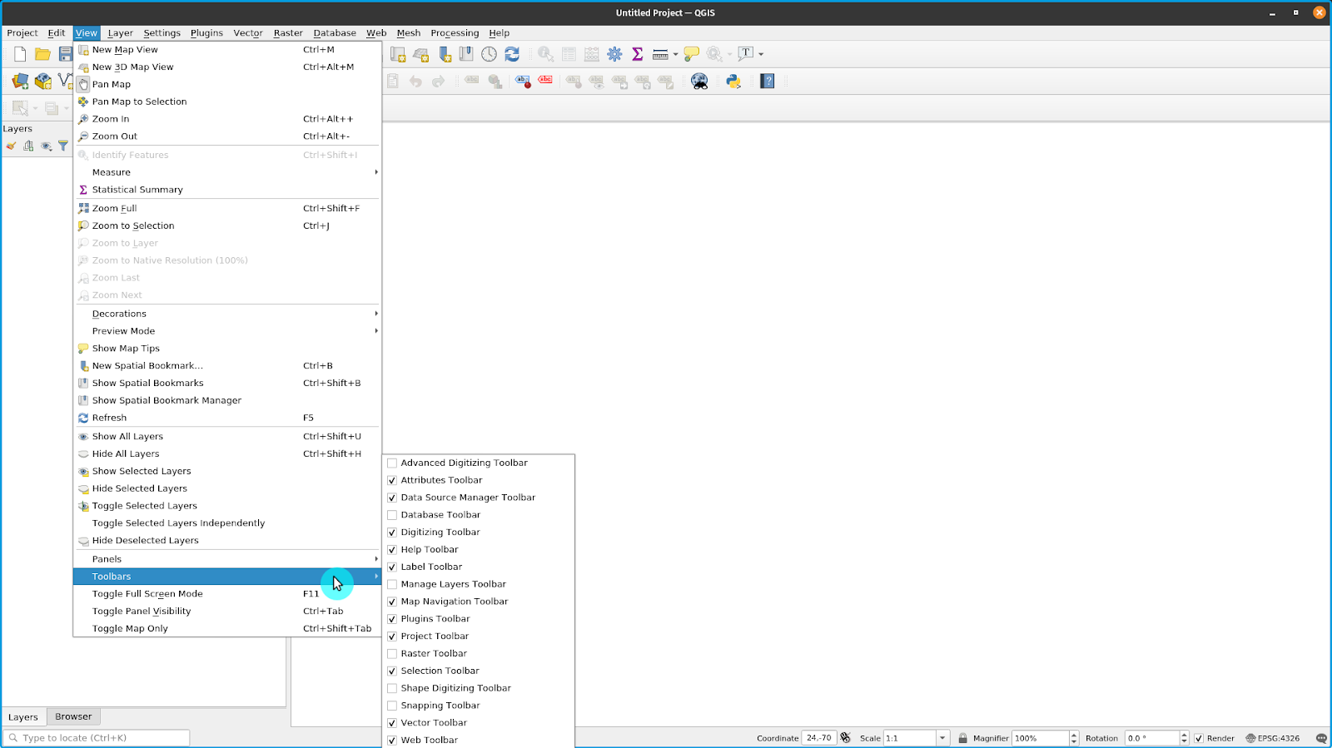Click the Manage Map Themes eye icon
The image size is (1332, 748).
pyautogui.click(x=46, y=146)
